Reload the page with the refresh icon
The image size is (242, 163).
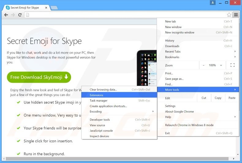click(20, 15)
